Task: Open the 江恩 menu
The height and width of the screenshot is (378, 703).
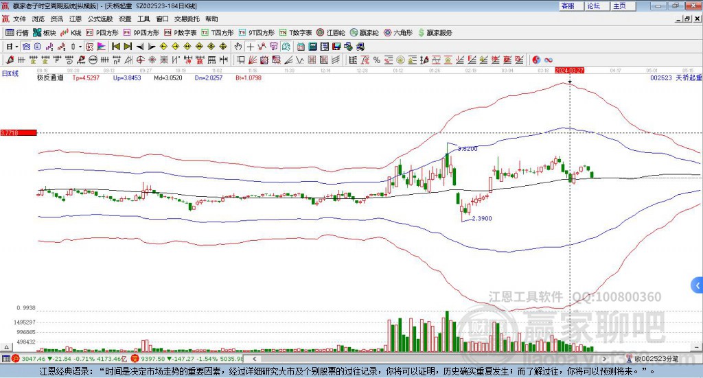Action: [x=76, y=19]
